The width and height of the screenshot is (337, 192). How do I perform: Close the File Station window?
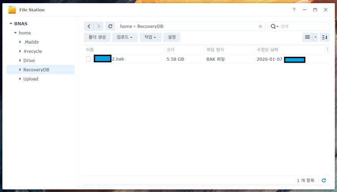tap(326, 10)
